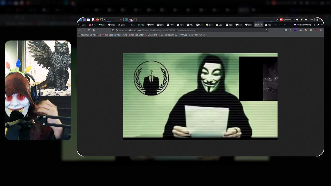This screenshot has height=186, width=331.
Task: Click the display screen icon in panel
Action: [277, 20]
